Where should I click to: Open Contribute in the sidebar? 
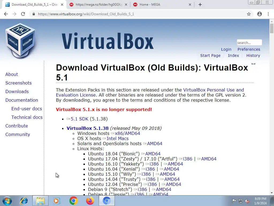coord(17,126)
